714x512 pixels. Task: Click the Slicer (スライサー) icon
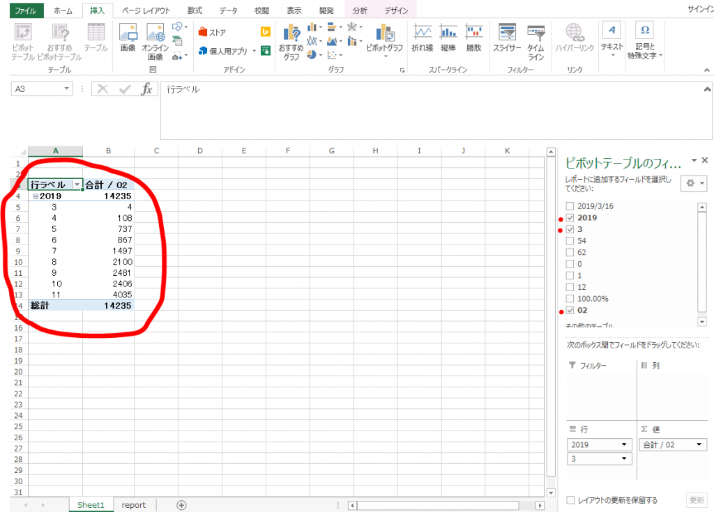[508, 38]
